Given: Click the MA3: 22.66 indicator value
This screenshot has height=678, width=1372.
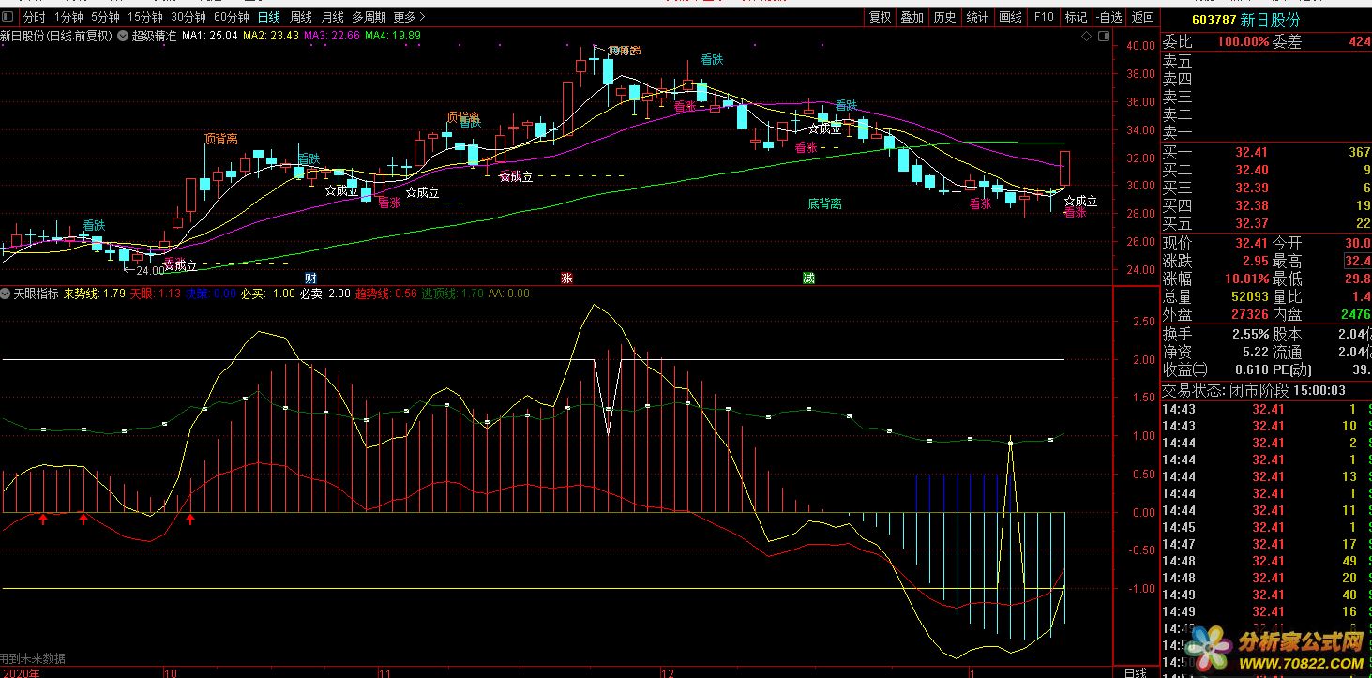Looking at the screenshot, I should [x=332, y=36].
